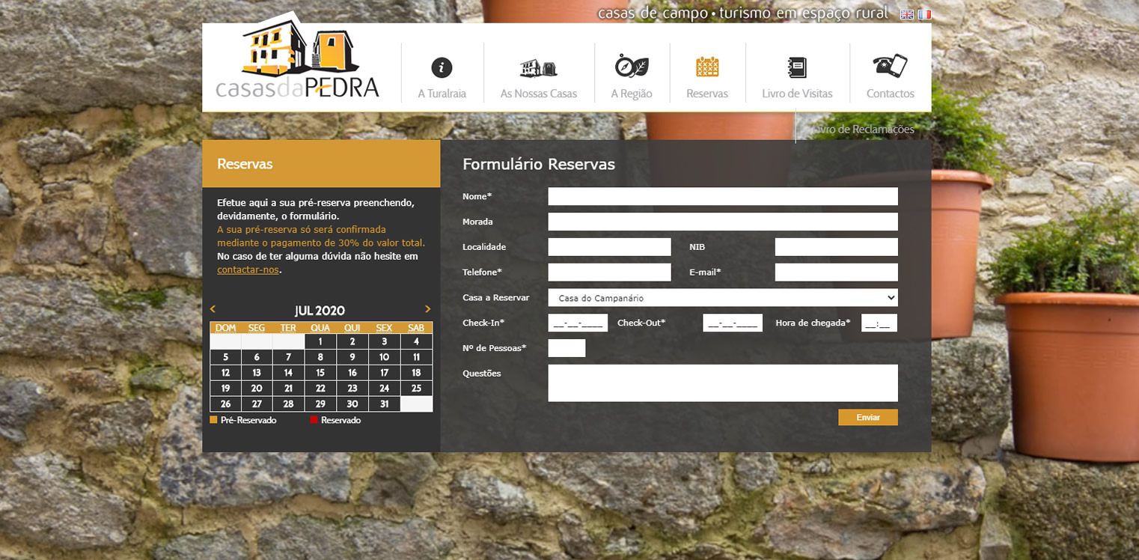Click the JUL 2020 calendar title
Screen dimensions: 1139x560
[x=320, y=311]
